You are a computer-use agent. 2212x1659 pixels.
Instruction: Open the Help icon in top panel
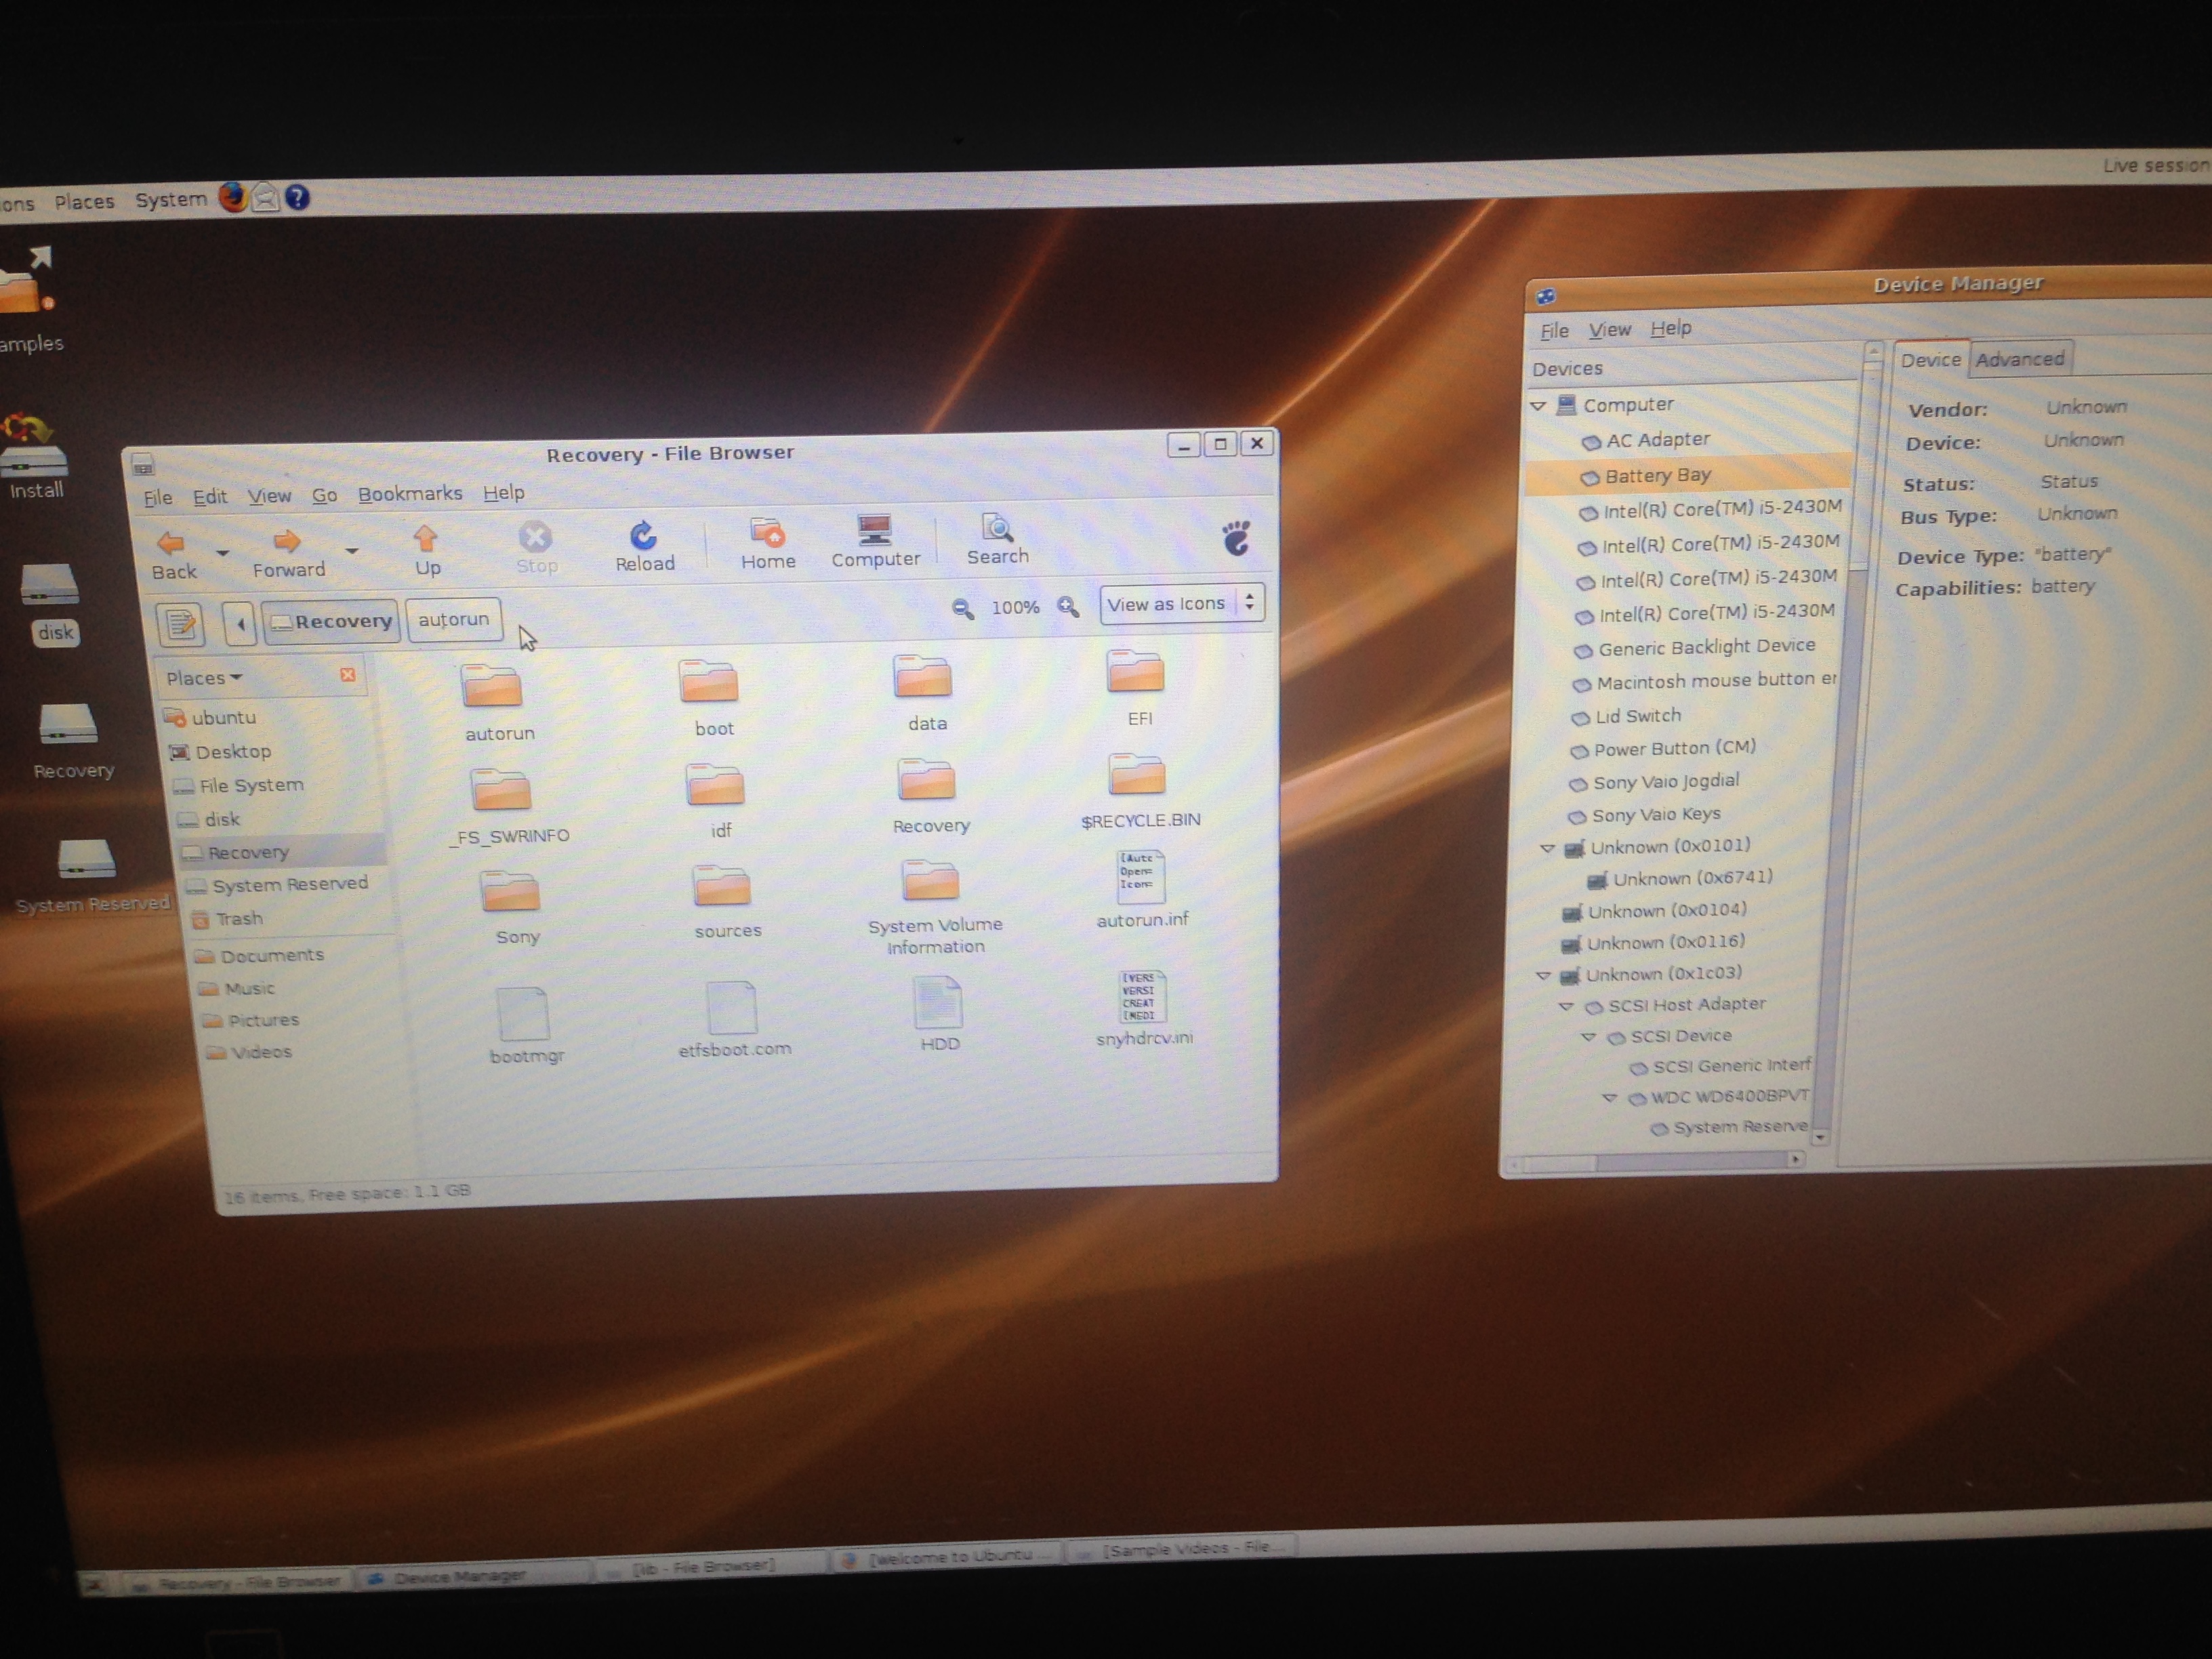click(297, 197)
